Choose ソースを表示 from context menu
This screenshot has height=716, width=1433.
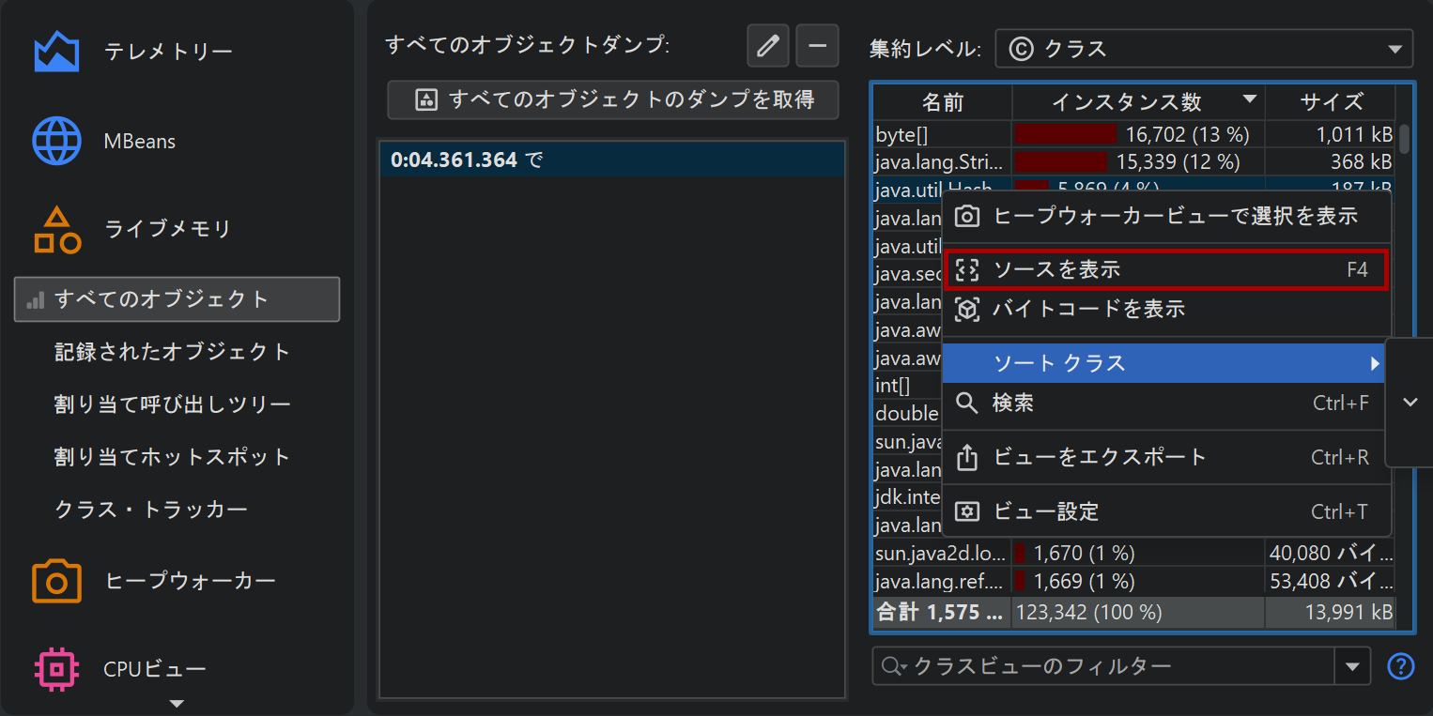(1164, 270)
